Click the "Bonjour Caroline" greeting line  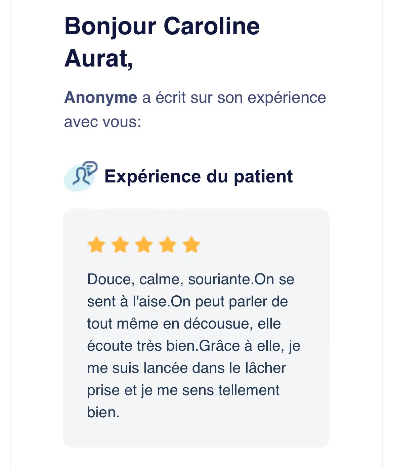click(x=162, y=26)
